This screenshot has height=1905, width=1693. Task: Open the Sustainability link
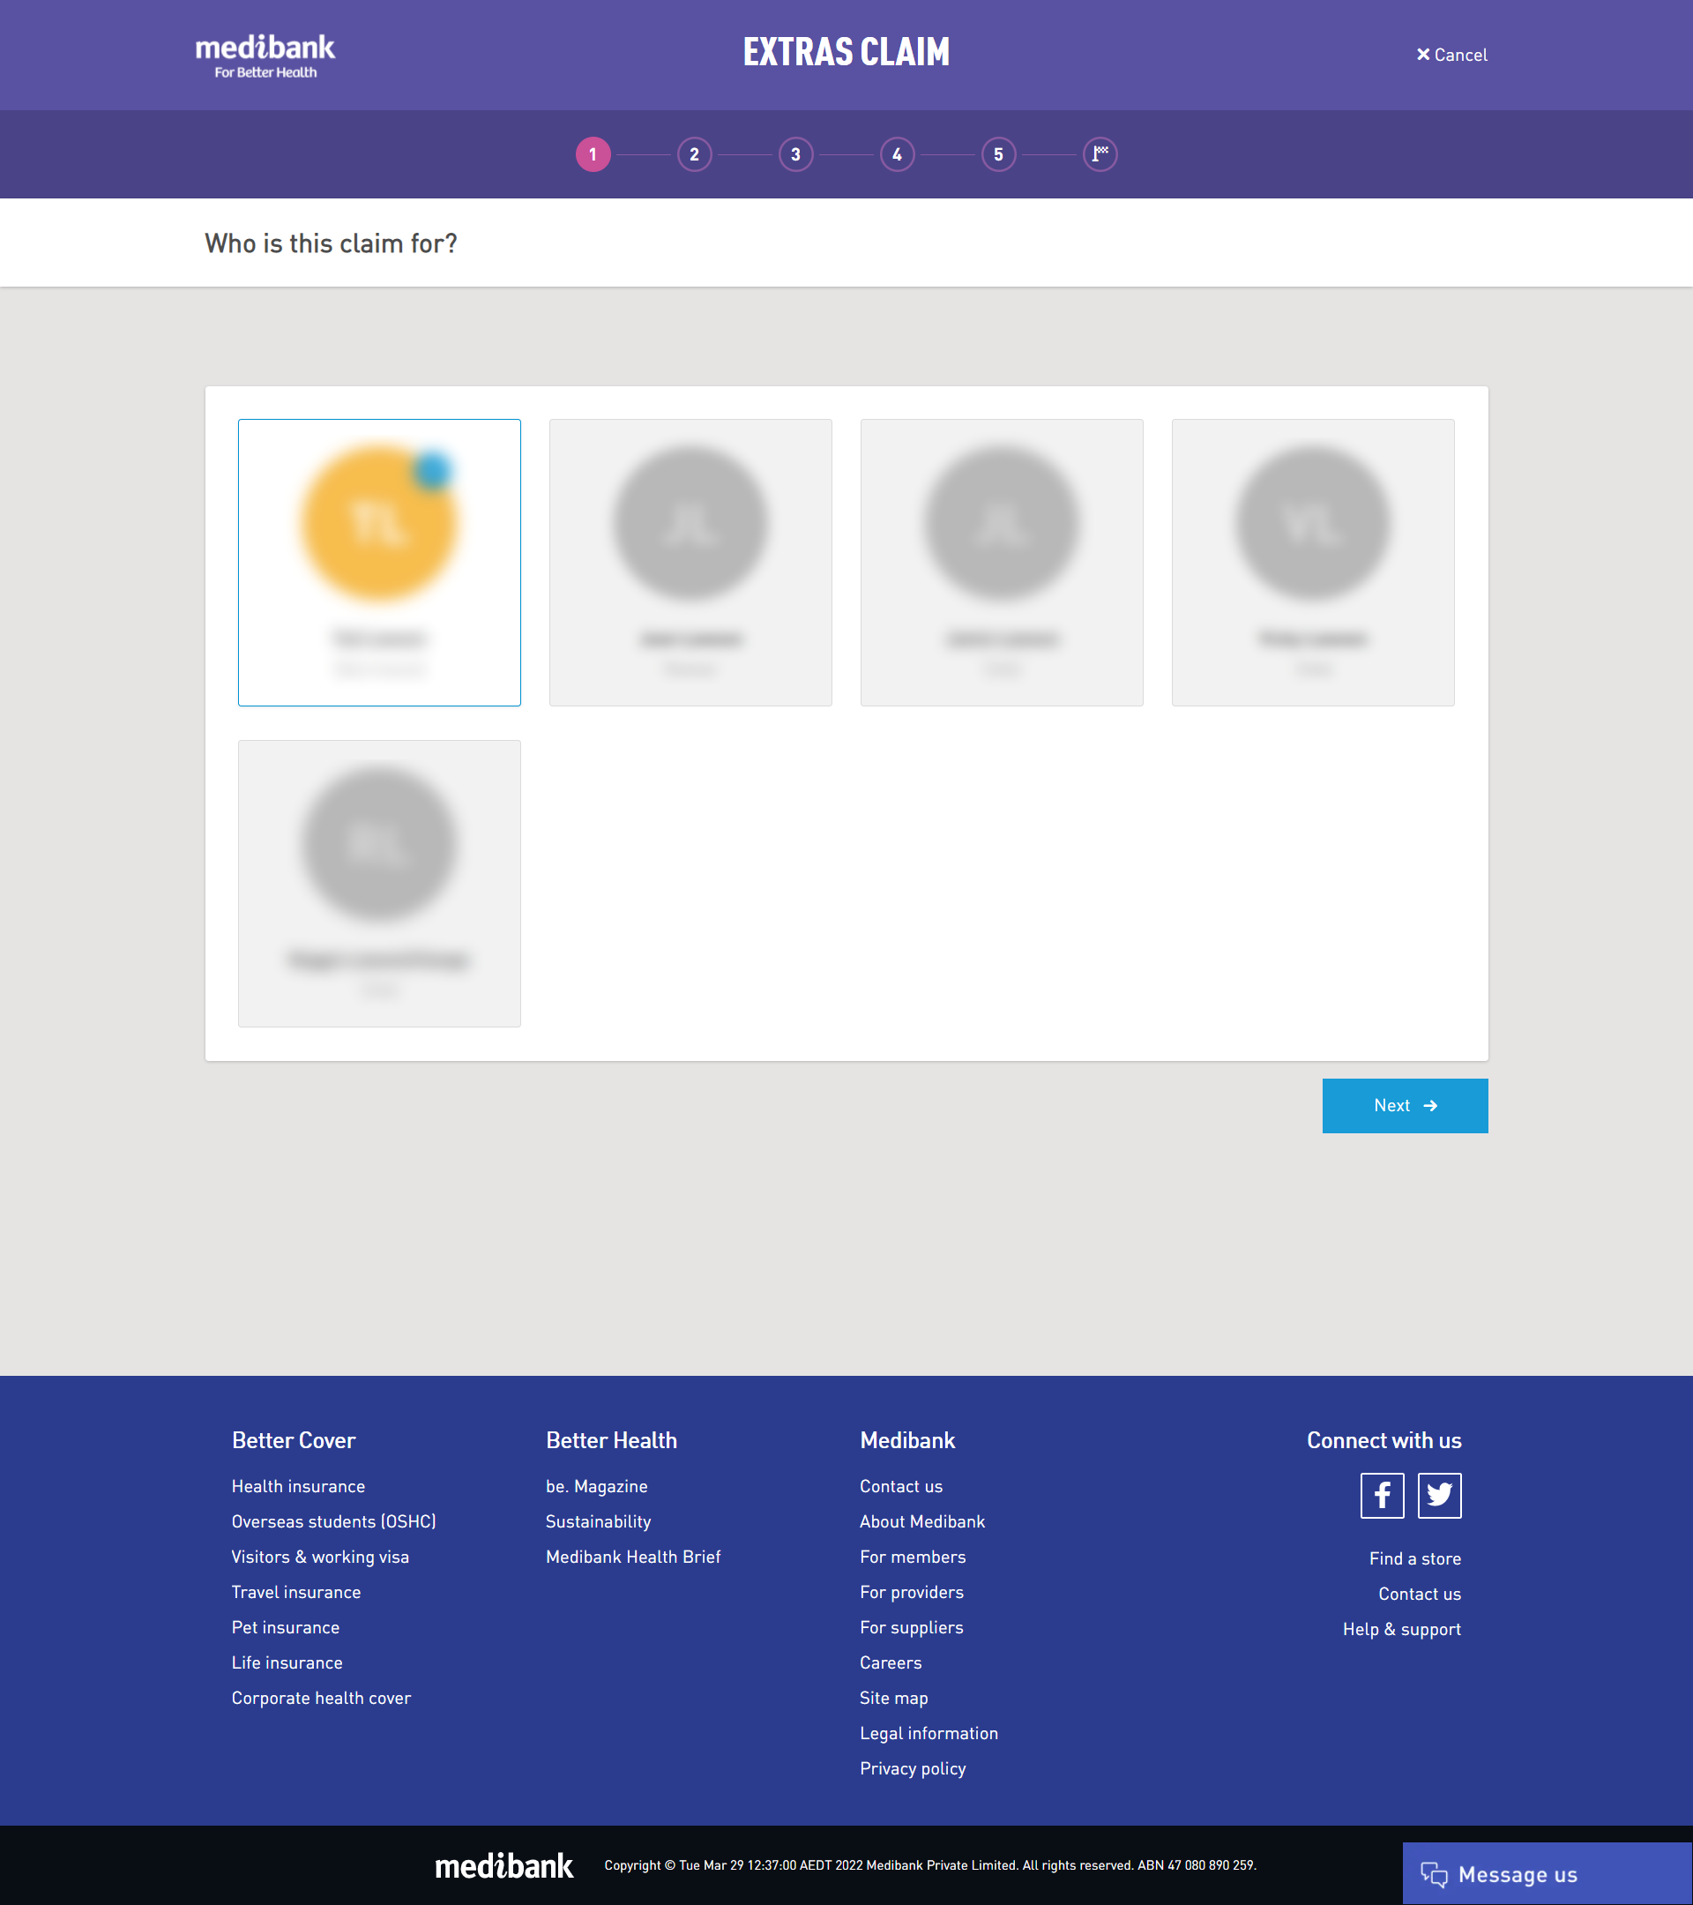598,1522
